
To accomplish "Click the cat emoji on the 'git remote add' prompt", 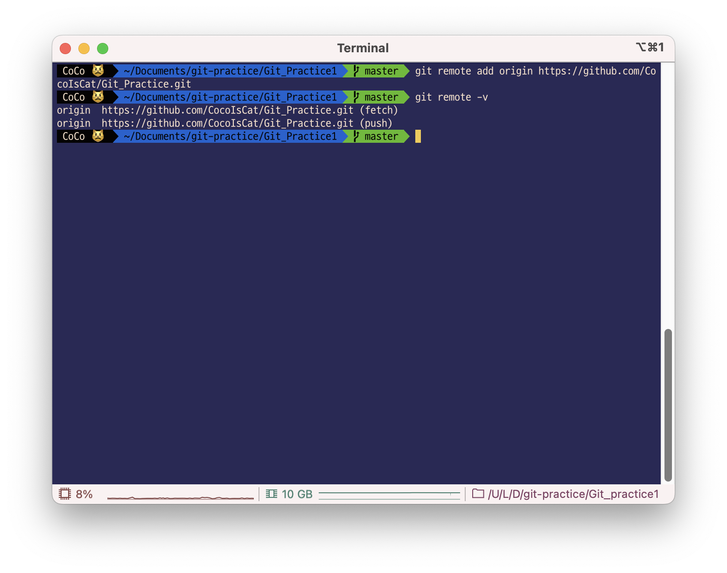I will tap(98, 71).
